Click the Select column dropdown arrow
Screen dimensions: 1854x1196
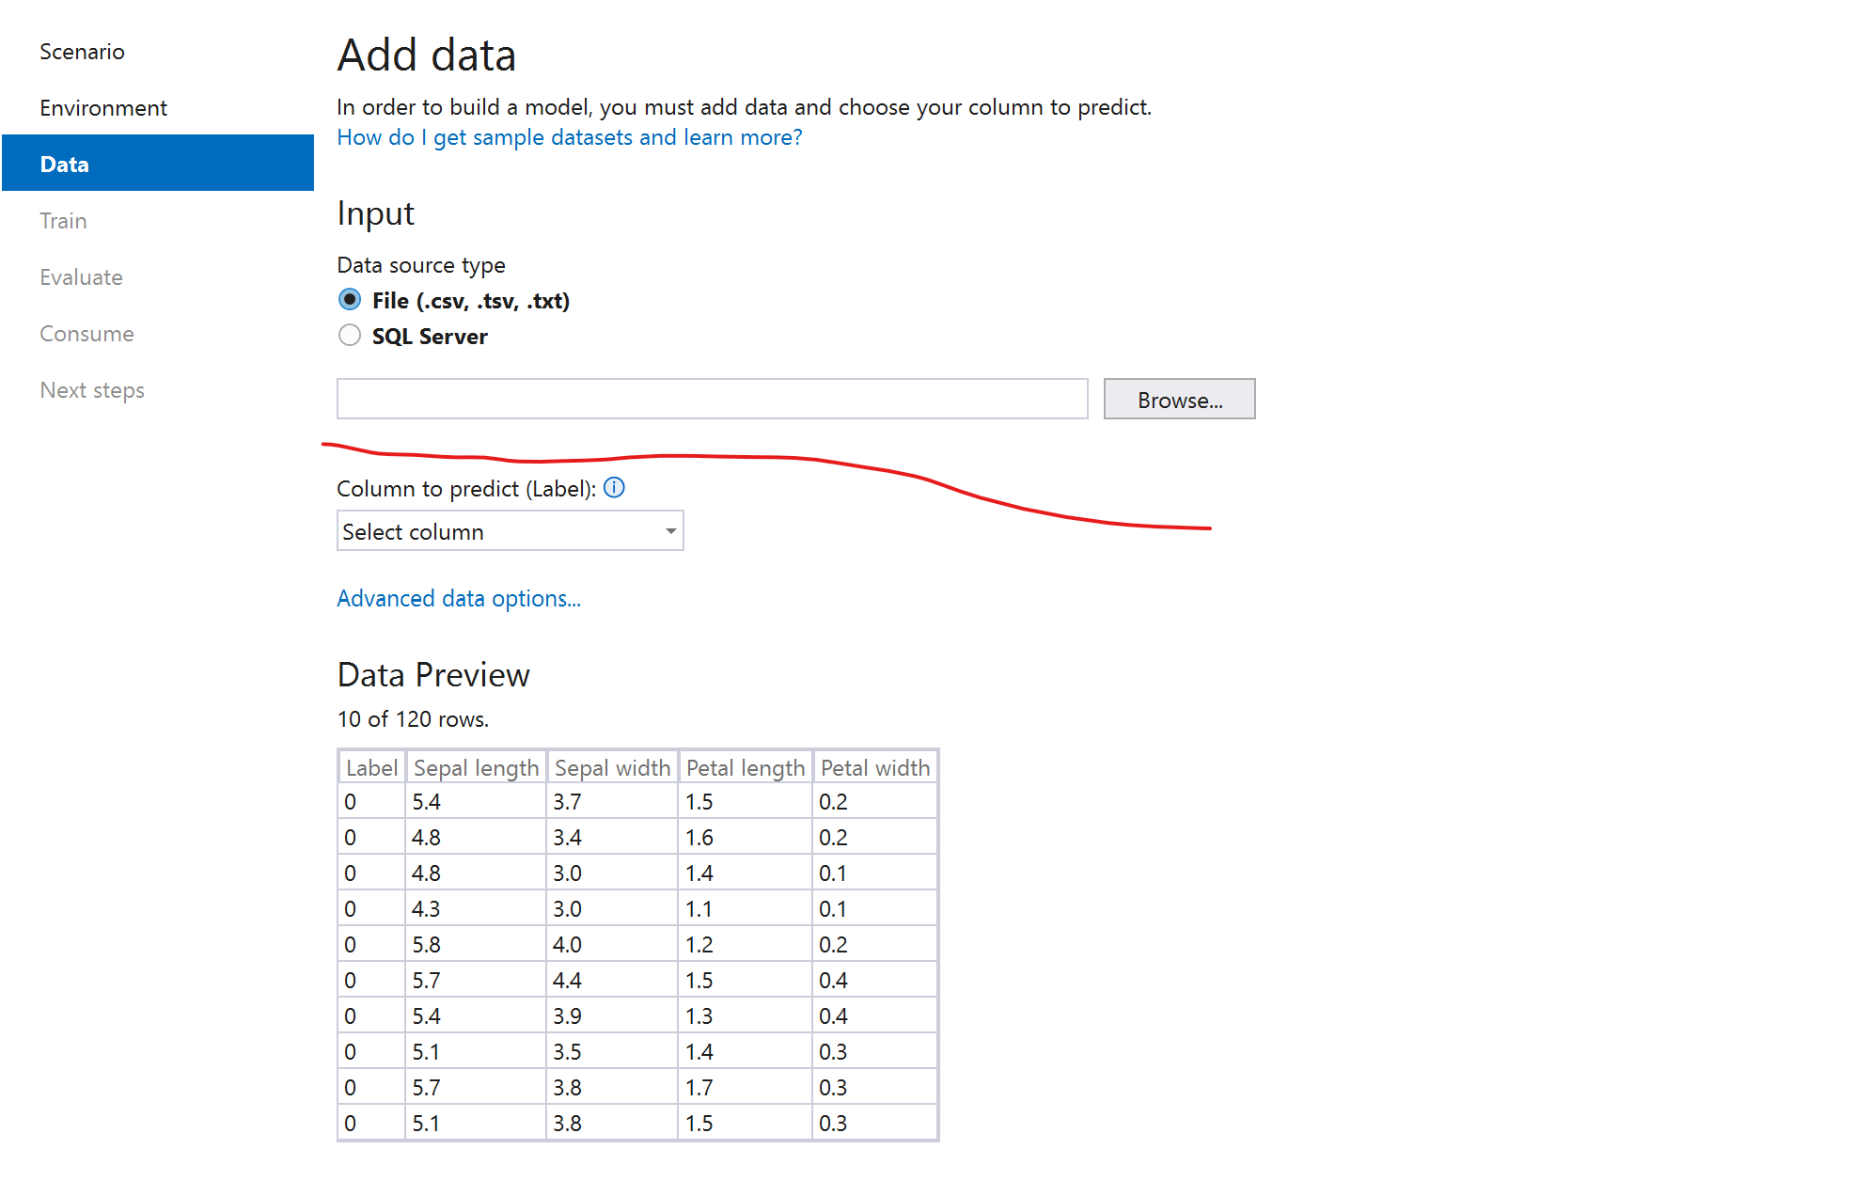[668, 530]
